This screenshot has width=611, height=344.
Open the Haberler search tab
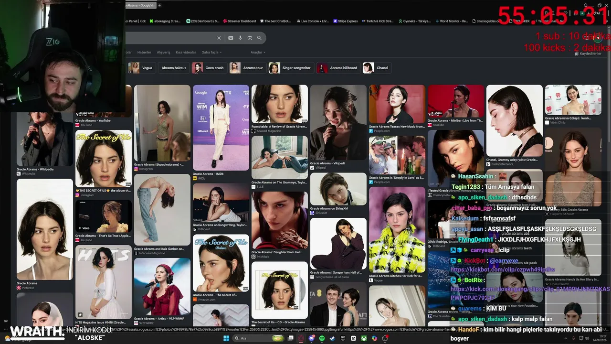tap(144, 53)
